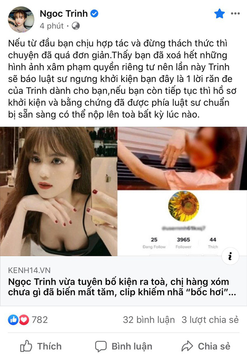The width and height of the screenshot is (247, 358).
Task: Click the globe public-visibility icon
Action: 76,26
